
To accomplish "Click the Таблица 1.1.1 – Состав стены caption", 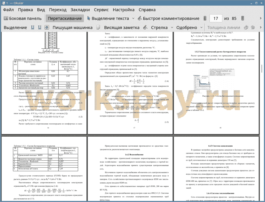I will pos(26,60).
